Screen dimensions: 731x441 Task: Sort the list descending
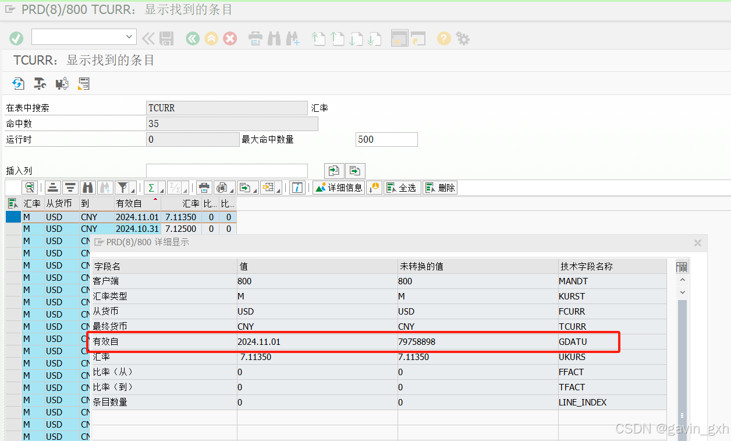[70, 187]
